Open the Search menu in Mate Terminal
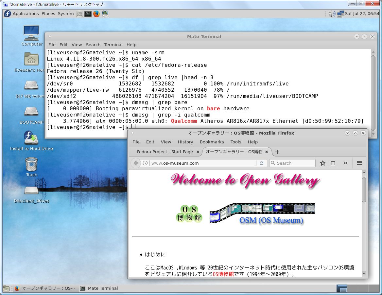This screenshot has width=382, height=295. point(93,45)
